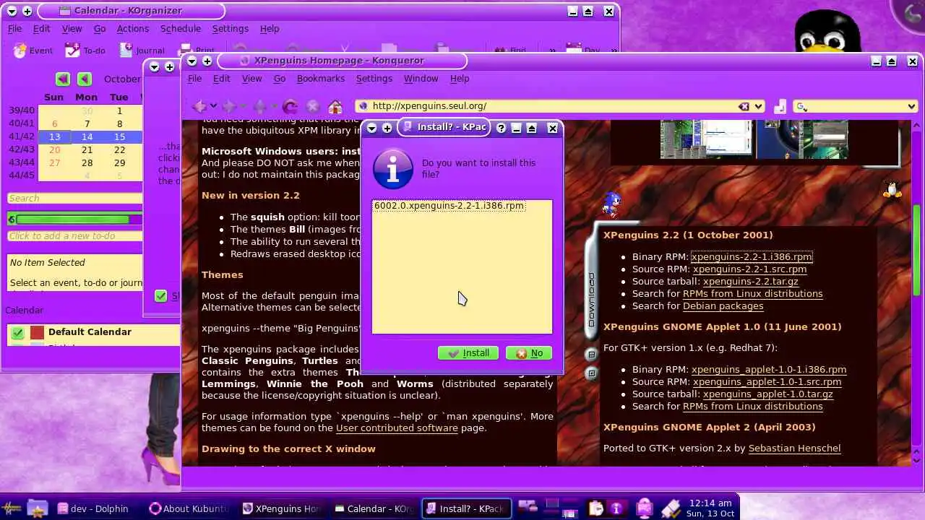Screen dimensions: 925x520
Task: Open the Konqueror Settings menu
Action: (x=374, y=78)
